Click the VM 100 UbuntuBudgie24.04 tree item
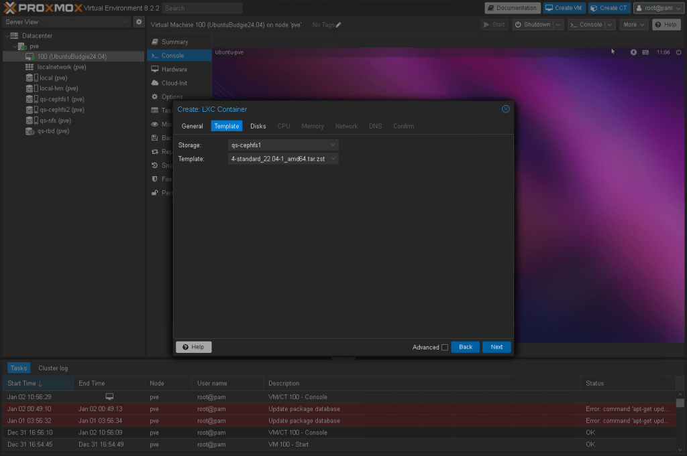 [71, 56]
